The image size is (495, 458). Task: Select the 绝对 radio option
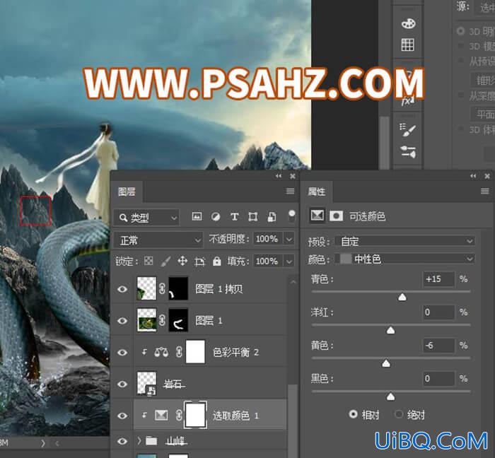[x=399, y=414]
